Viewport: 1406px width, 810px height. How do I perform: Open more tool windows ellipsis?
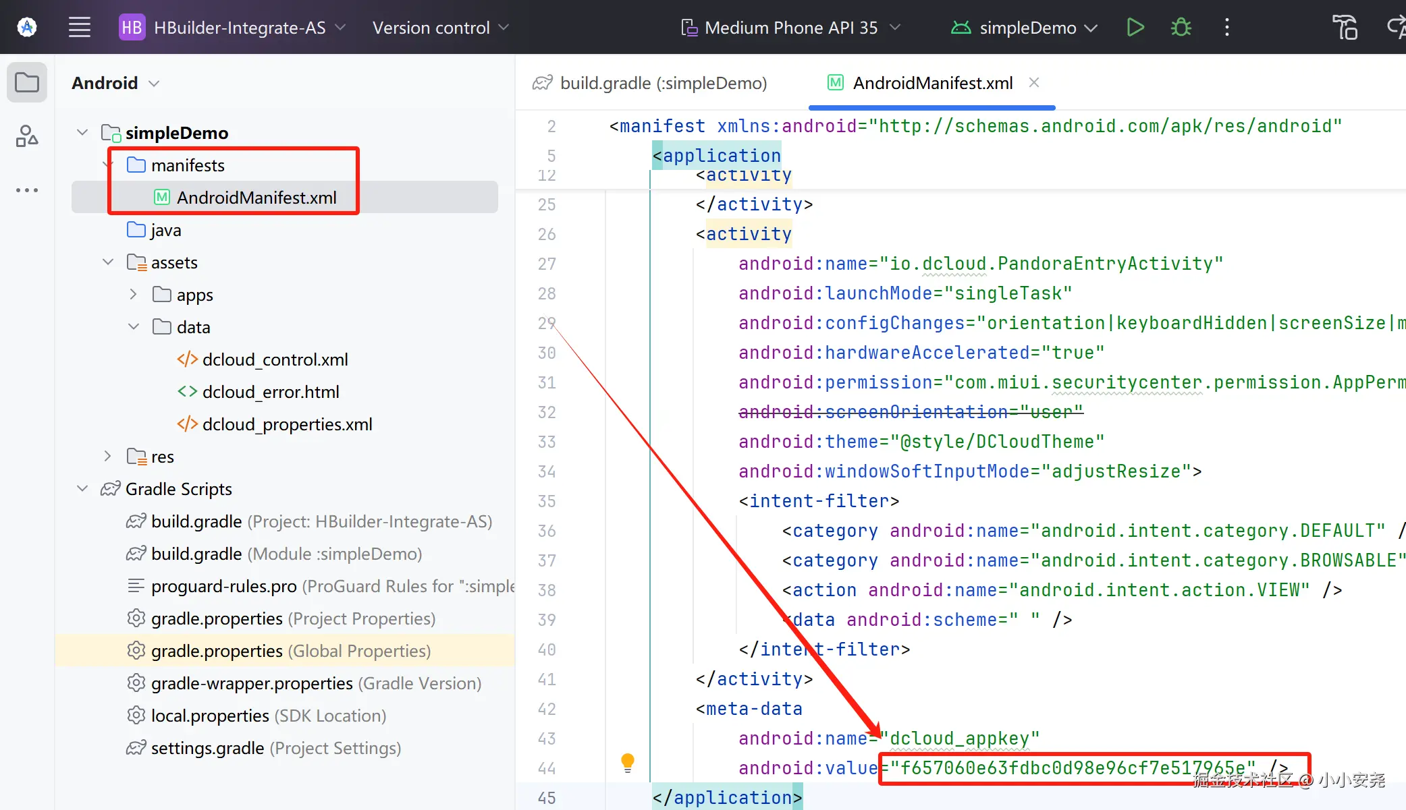tap(27, 190)
